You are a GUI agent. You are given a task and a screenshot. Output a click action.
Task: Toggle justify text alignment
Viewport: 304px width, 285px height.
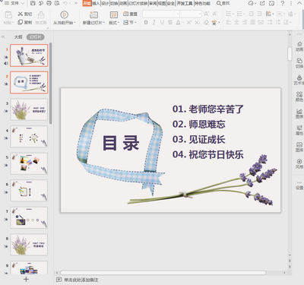pos(253,23)
